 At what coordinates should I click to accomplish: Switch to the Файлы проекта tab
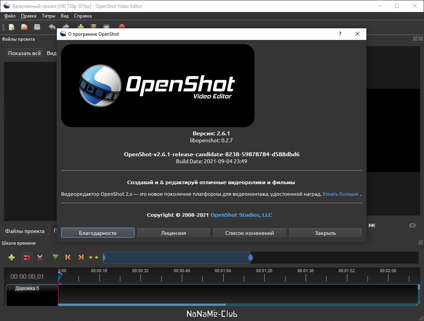pyautogui.click(x=25, y=231)
